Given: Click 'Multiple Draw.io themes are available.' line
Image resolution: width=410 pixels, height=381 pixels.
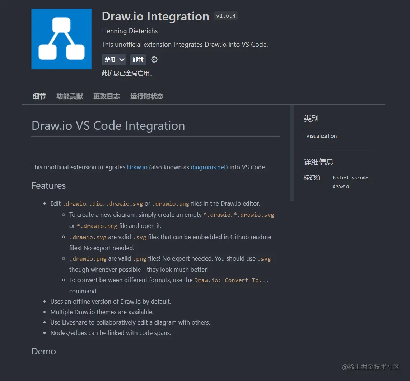Looking at the screenshot, I should [102, 312].
